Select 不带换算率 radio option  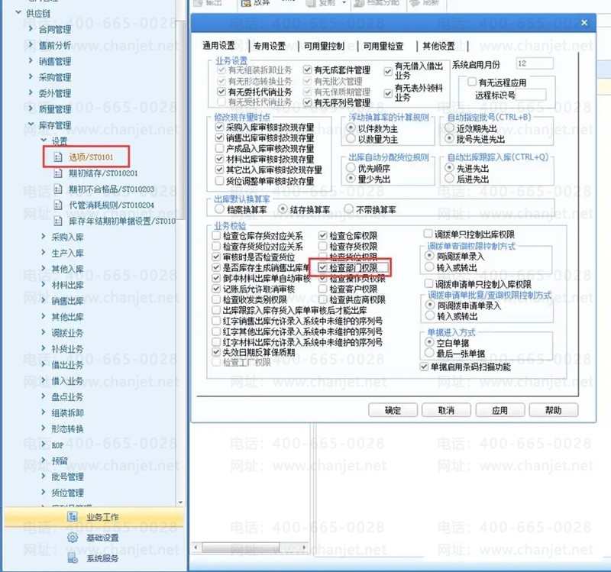349,209
